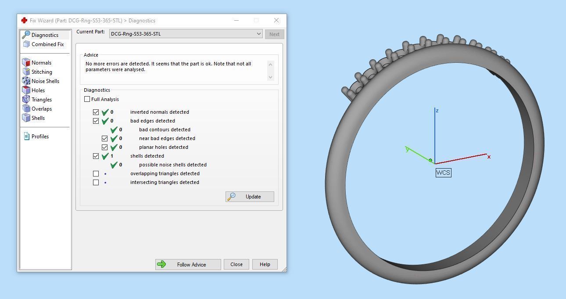This screenshot has width=566, height=299.
Task: Click the 'bad contours detected' text
Action: pyautogui.click(x=165, y=130)
